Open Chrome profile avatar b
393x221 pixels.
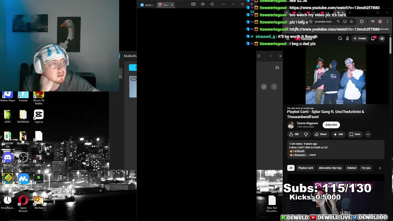click(380, 21)
